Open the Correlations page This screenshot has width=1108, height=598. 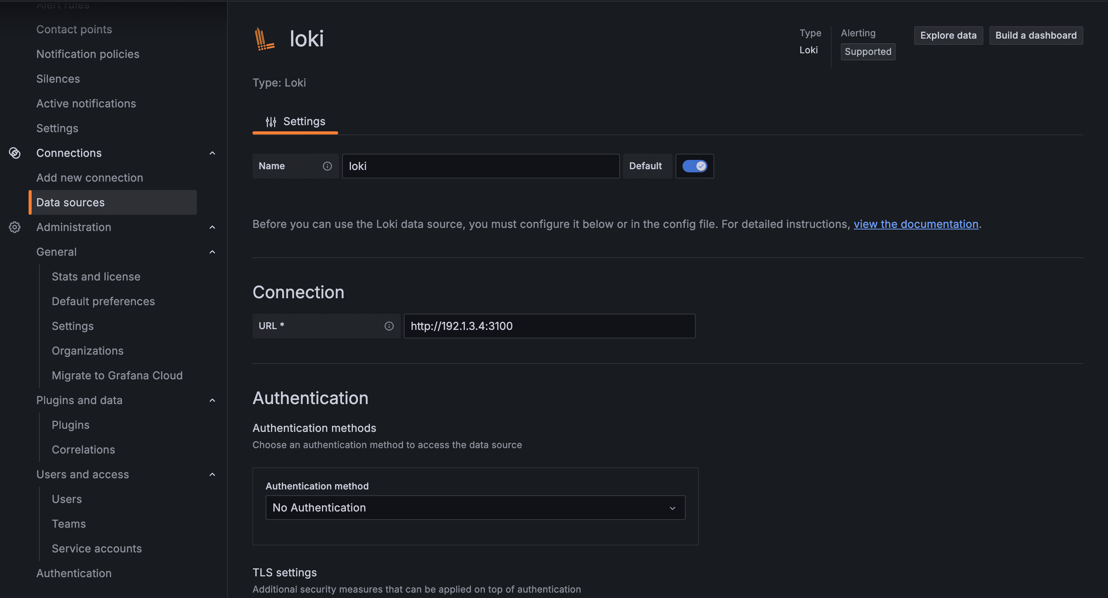point(83,450)
